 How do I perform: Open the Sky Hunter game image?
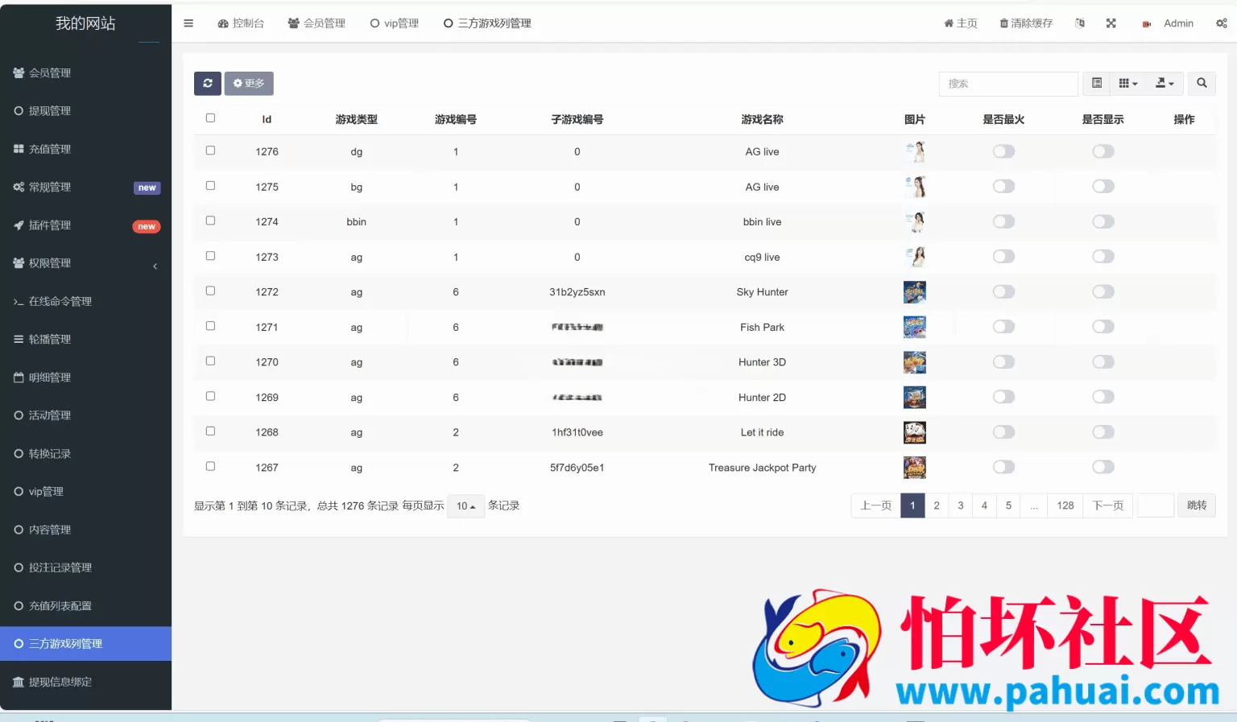click(915, 292)
